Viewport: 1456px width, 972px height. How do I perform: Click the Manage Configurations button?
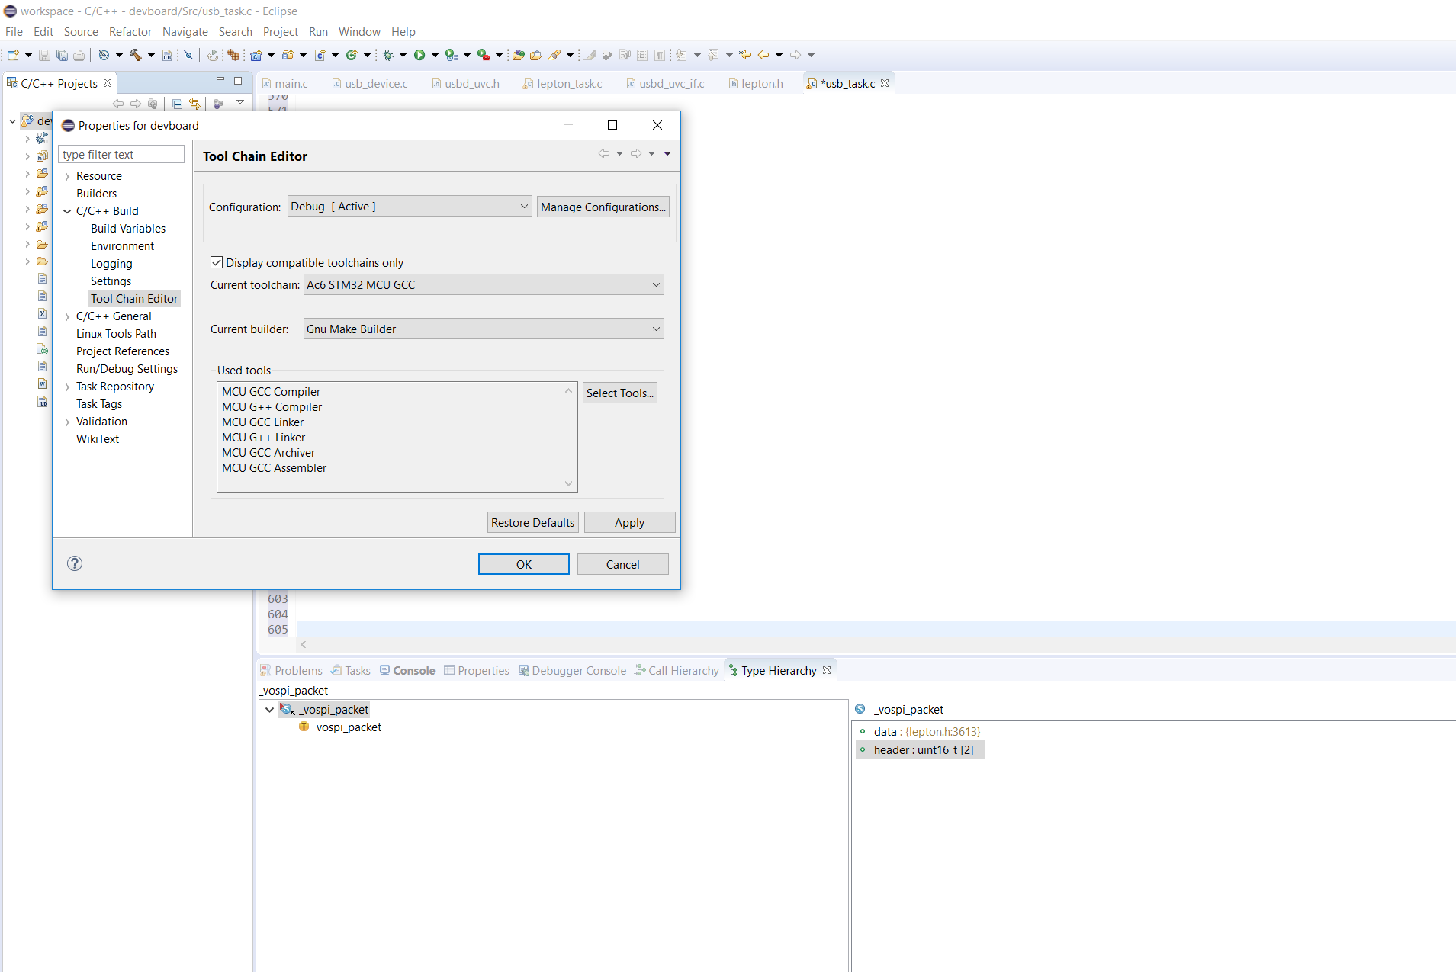pos(603,207)
